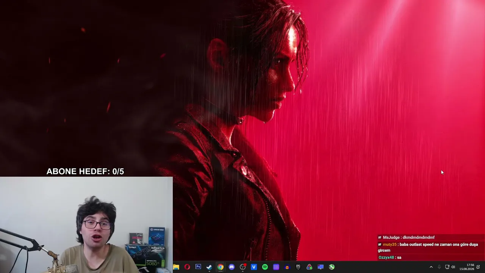
Task: Switch to OBS Studio in the taskbar
Action: point(243,267)
